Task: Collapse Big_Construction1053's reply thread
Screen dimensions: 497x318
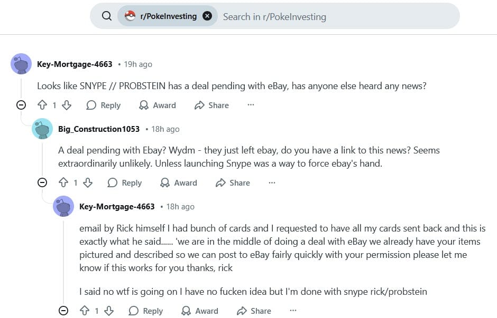Action: (x=42, y=182)
